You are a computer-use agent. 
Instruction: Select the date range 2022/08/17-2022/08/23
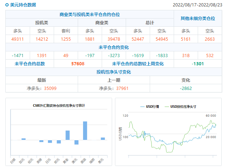tap(197, 5)
